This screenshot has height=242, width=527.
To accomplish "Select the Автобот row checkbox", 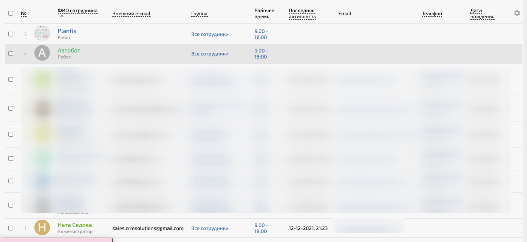I will point(11,54).
